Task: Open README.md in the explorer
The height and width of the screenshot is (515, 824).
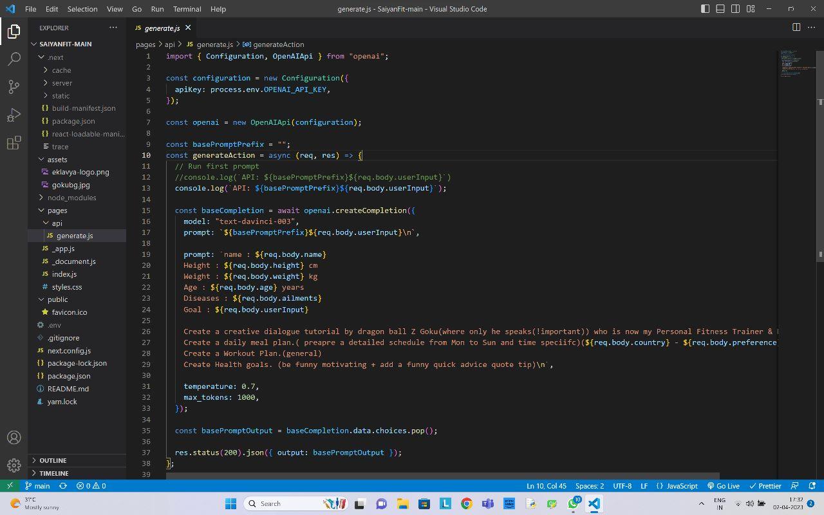Action: pyautogui.click(x=68, y=389)
